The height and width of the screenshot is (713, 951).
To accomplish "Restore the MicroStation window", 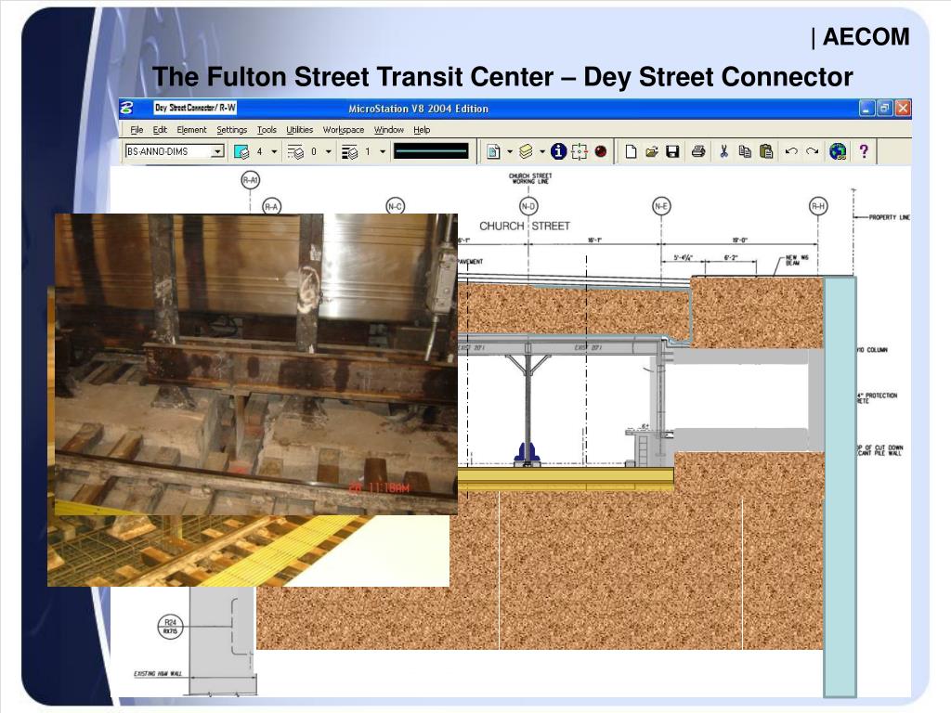I will click(x=885, y=109).
